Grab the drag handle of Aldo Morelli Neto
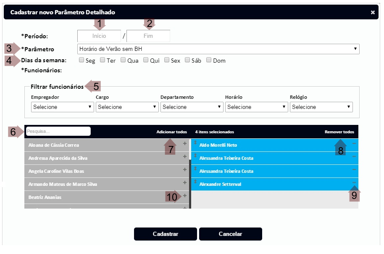The image size is (384, 254). 195,143
